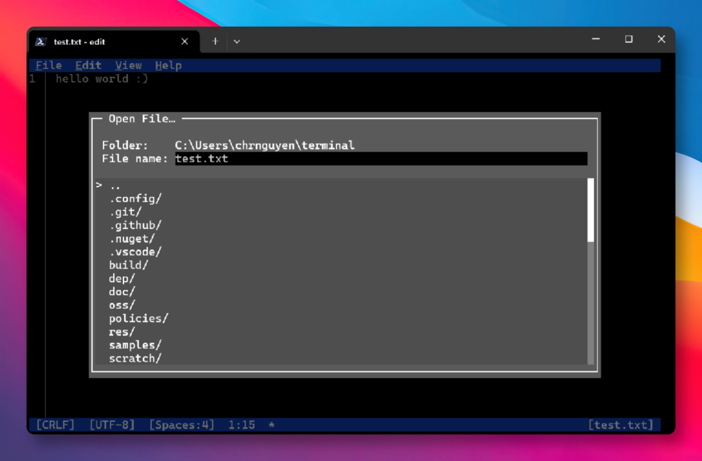Open the scratch/ folder
This screenshot has height=461, width=702.
click(341, 358)
